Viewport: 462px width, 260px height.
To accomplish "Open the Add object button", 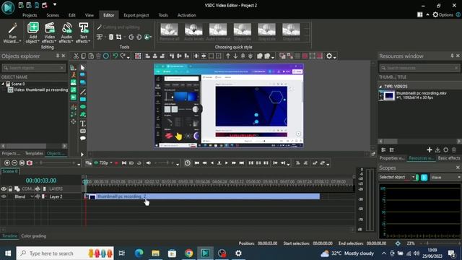I will point(32,32).
